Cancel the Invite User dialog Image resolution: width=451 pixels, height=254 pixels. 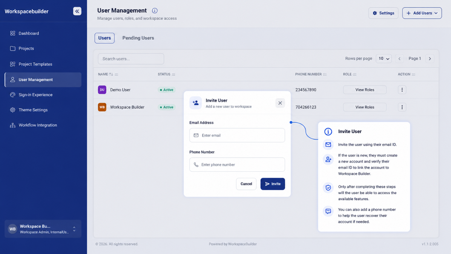point(246,184)
